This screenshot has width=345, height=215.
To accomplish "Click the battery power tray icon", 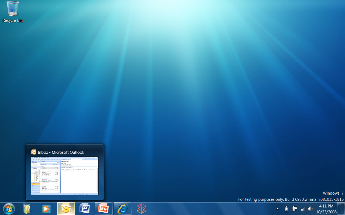I will point(294,209).
